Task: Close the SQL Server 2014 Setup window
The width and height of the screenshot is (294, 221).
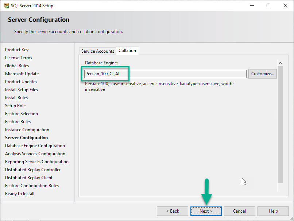Action: [x=285, y=5]
